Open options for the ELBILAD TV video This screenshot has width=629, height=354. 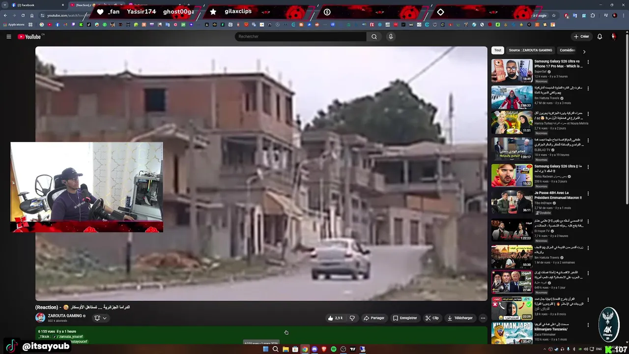(588, 140)
